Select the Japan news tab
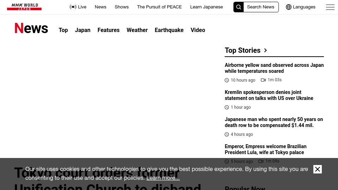The image size is (338, 190). (82, 30)
